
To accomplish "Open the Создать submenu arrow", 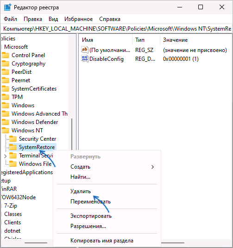I will pyautogui.click(x=152, y=167).
